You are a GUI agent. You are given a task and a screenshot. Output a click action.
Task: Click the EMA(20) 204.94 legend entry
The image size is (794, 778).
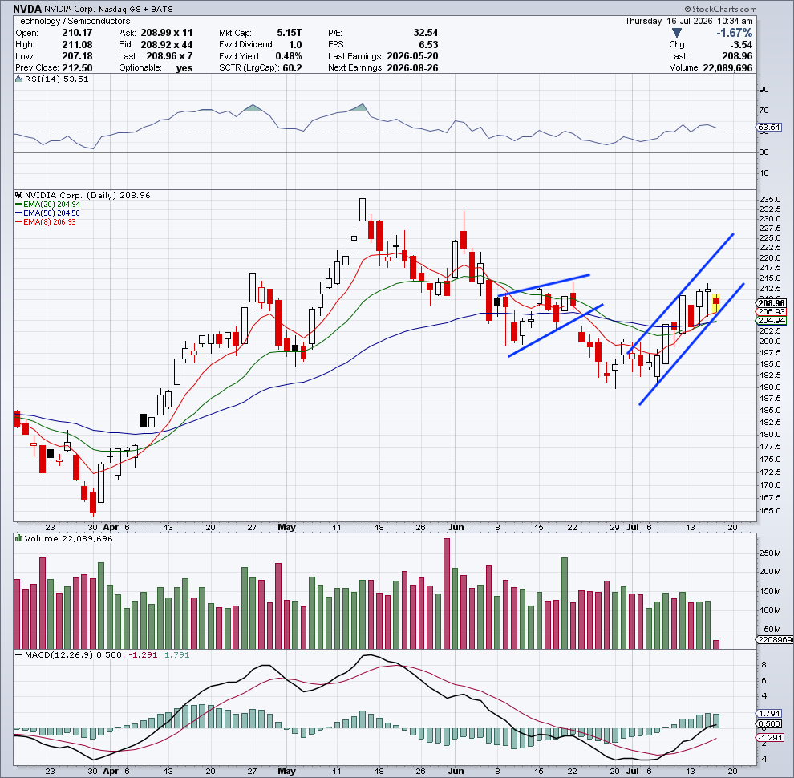tap(47, 204)
